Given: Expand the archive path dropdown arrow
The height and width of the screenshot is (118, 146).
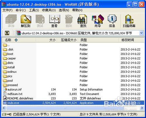Looking at the screenshot, I should [141, 33].
